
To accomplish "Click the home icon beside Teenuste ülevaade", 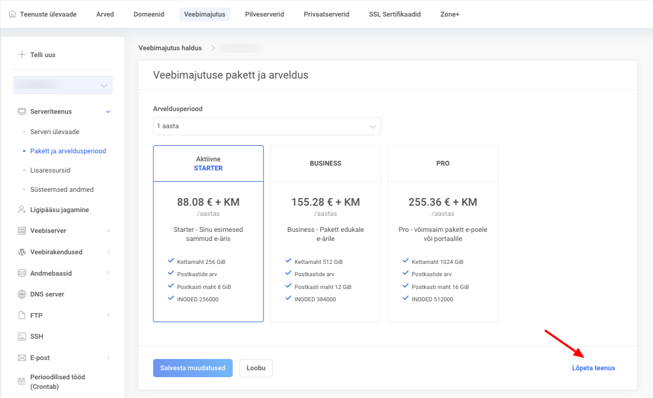I will click(x=12, y=14).
